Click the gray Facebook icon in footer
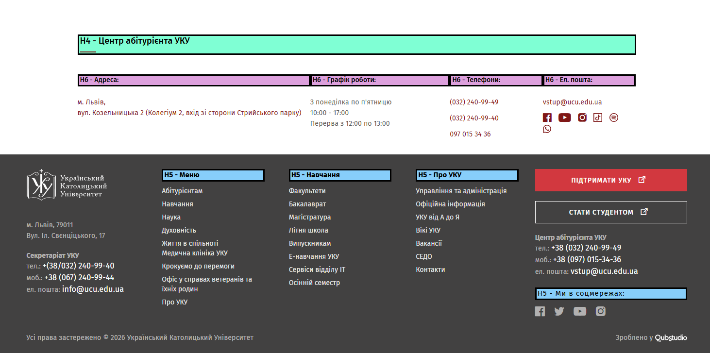The height and width of the screenshot is (353, 710). click(x=540, y=311)
